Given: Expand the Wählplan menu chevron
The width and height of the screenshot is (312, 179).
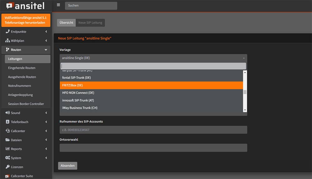Looking at the screenshot, I should pyautogui.click(x=46, y=41).
